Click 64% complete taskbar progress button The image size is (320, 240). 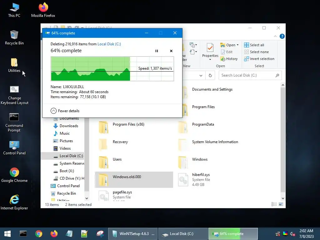tap(233, 234)
